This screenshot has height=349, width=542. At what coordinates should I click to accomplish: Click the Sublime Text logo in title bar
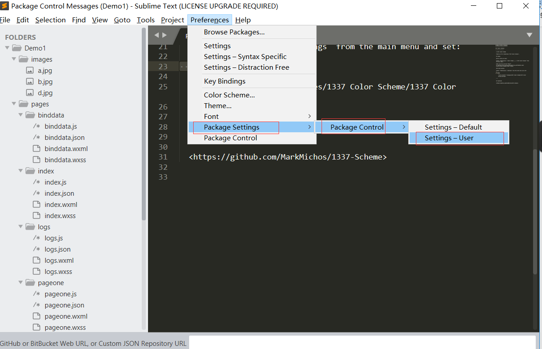4,6
